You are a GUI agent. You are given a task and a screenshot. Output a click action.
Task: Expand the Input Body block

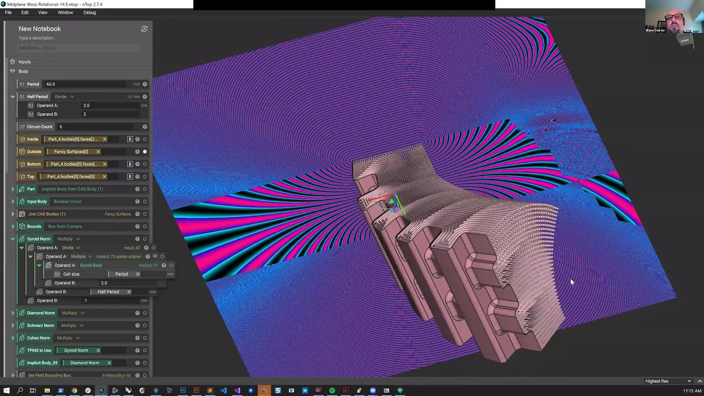point(13,201)
